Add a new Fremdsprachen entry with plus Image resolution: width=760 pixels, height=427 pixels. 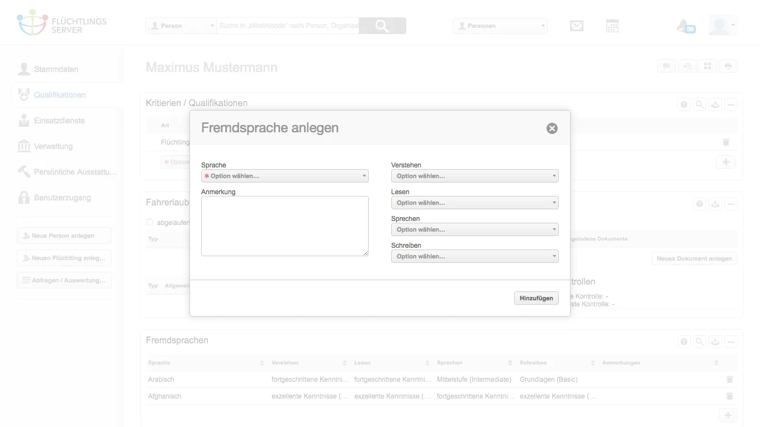tap(728, 415)
